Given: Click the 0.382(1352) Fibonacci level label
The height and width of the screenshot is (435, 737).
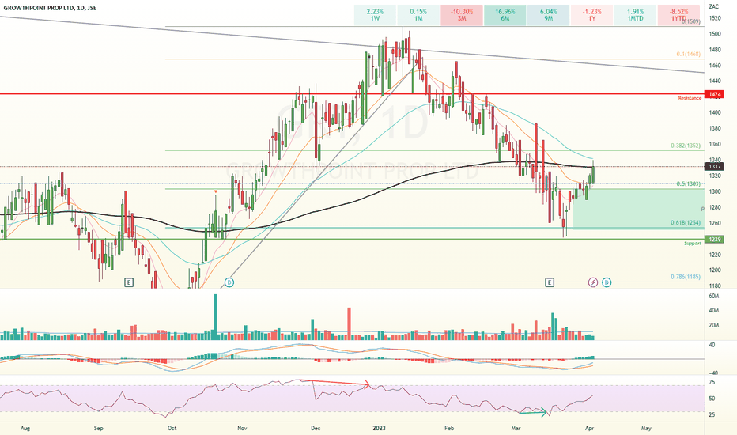Looking at the screenshot, I should (686, 146).
